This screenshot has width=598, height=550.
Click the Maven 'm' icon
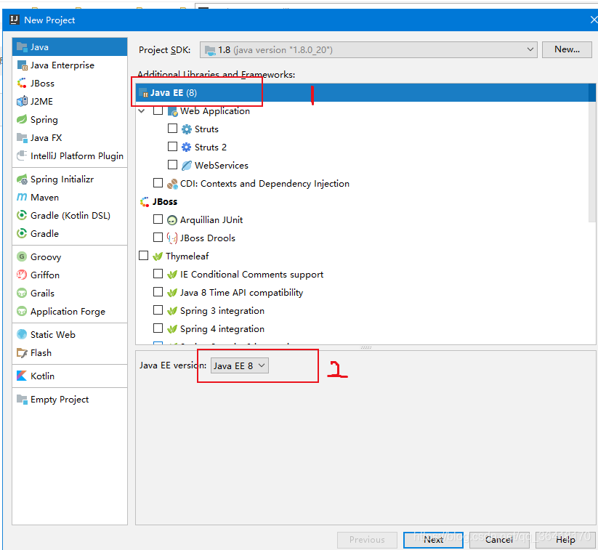click(22, 197)
